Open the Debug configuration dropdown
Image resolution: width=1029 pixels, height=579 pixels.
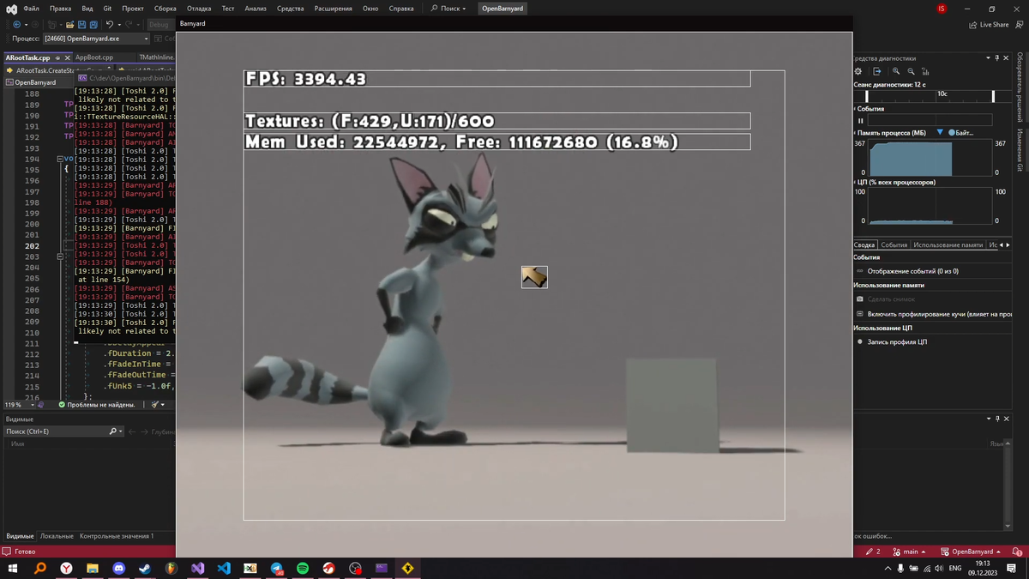click(x=160, y=25)
